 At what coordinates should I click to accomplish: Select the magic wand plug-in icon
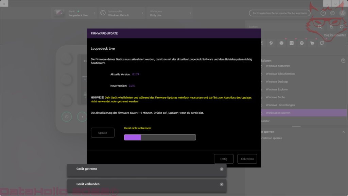coord(271,43)
